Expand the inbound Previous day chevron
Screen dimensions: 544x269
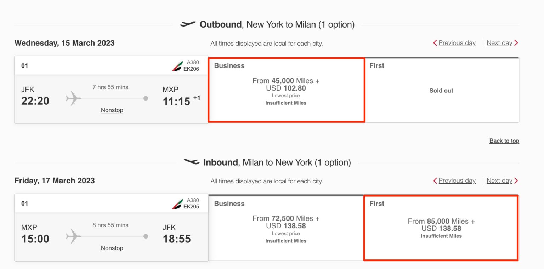tap(435, 181)
